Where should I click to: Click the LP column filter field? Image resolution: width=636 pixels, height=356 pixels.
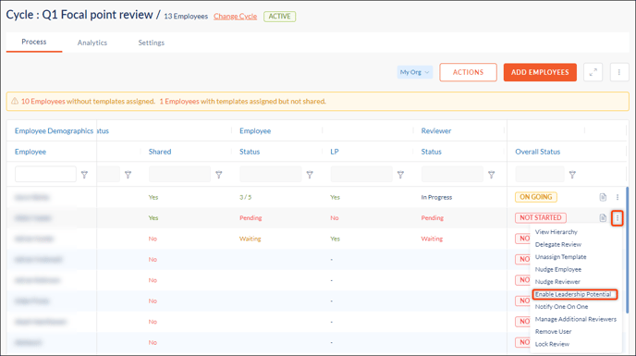click(361, 174)
